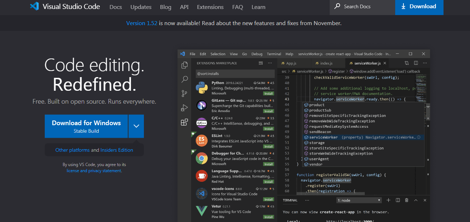Click the Search Docs input field

point(362,6)
